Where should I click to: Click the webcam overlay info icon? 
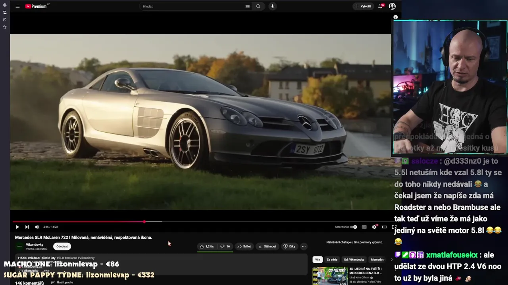point(396,17)
